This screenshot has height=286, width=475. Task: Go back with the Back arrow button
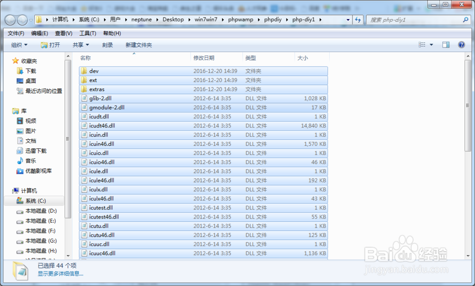click(10, 20)
